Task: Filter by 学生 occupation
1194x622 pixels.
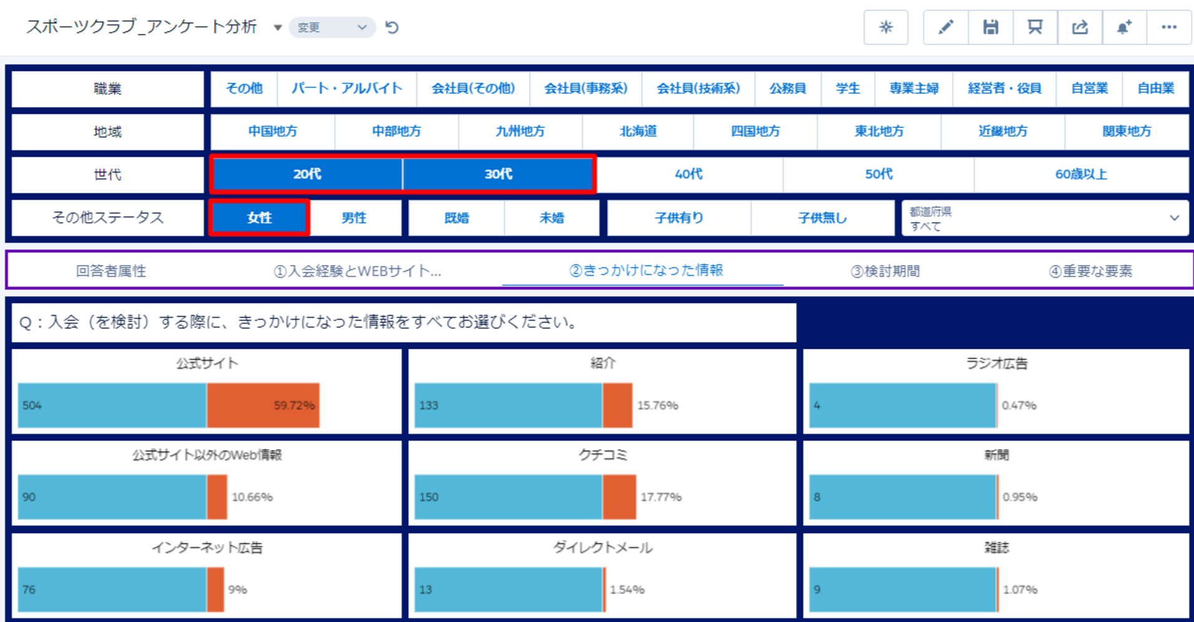Action: (x=848, y=89)
